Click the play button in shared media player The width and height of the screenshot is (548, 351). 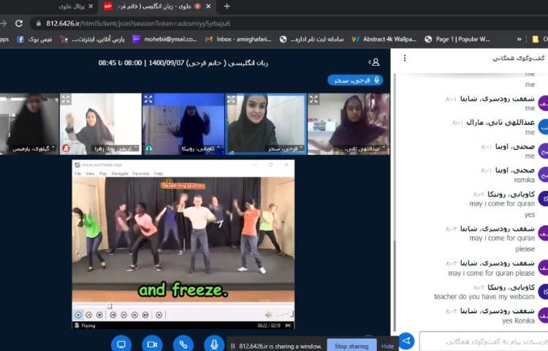click(x=78, y=315)
